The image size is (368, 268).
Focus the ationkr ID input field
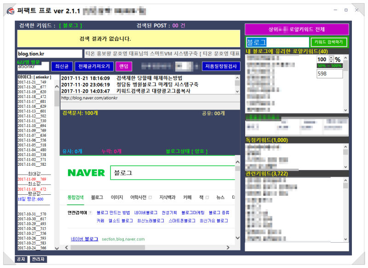[x=33, y=67]
